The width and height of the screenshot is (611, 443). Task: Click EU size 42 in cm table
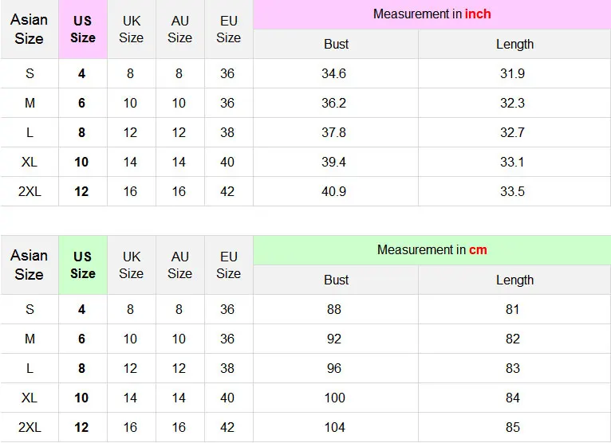227,427
